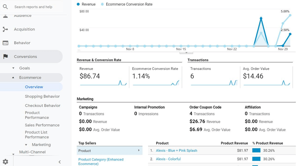Open the Checkout Behavior report
The height and width of the screenshot is (166, 297).
click(x=43, y=105)
